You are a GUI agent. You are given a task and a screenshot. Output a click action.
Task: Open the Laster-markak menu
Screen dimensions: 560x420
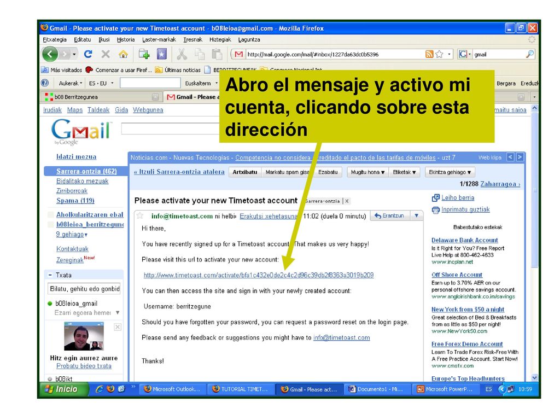click(159, 39)
